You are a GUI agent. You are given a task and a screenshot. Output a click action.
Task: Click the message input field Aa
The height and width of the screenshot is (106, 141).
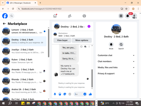[x=79, y=94]
